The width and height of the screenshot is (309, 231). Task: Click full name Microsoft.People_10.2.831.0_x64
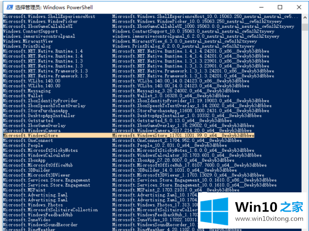click(170, 145)
